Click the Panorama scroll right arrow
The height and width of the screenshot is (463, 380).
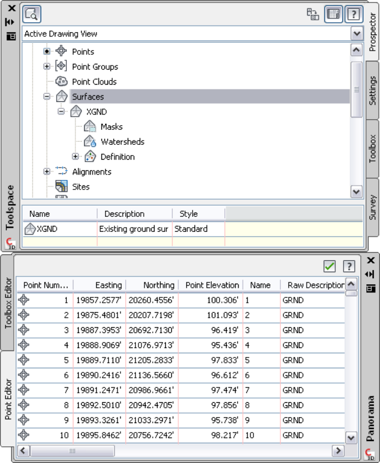coord(338,451)
